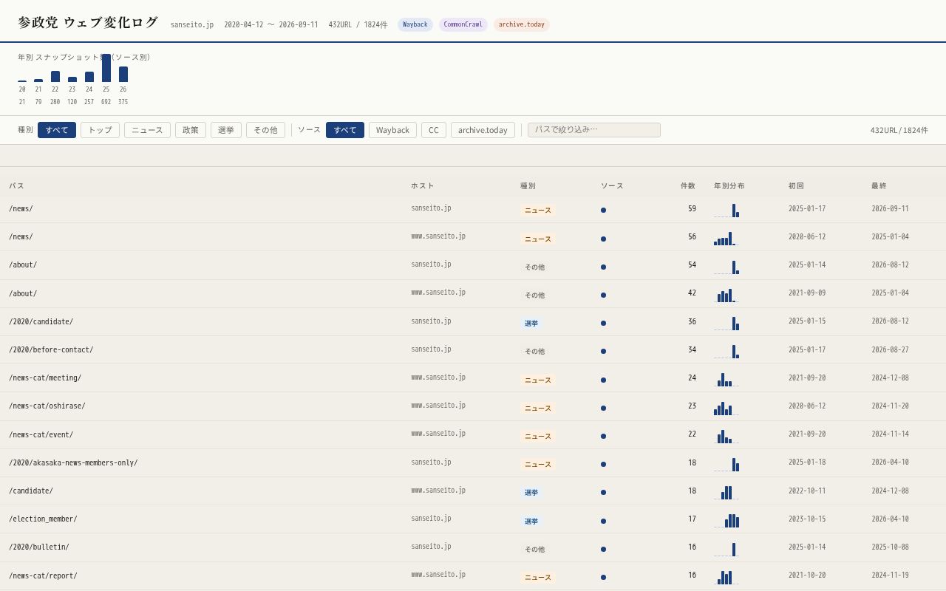Sort by パス column header
The height and width of the screenshot is (591, 946).
point(16,186)
